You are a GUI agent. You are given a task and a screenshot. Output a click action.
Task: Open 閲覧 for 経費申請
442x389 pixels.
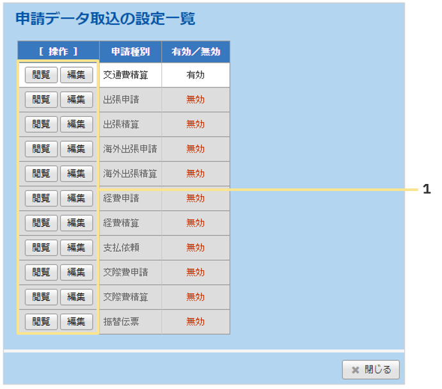(x=41, y=198)
